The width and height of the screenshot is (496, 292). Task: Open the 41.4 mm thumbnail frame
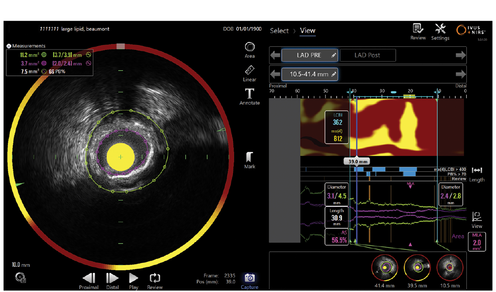384,268
